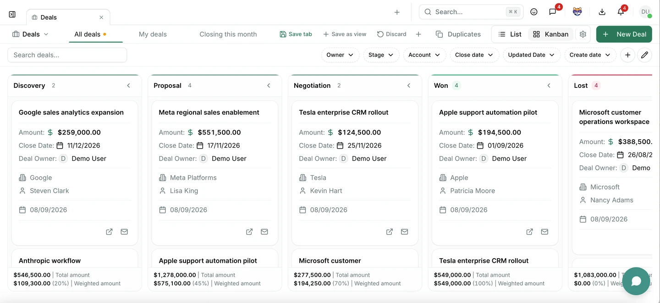Open Meta regional sales deal external link
The height and width of the screenshot is (303, 660).
pos(249,232)
